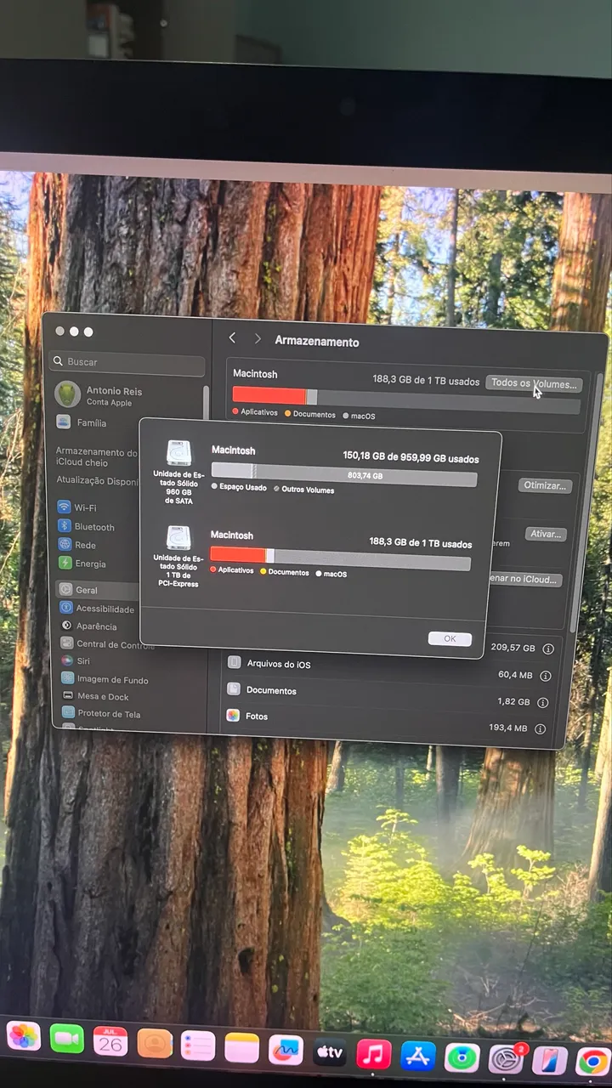Image resolution: width=612 pixels, height=1088 pixels.
Task: Select Geral in the sidebar
Action: click(96, 589)
